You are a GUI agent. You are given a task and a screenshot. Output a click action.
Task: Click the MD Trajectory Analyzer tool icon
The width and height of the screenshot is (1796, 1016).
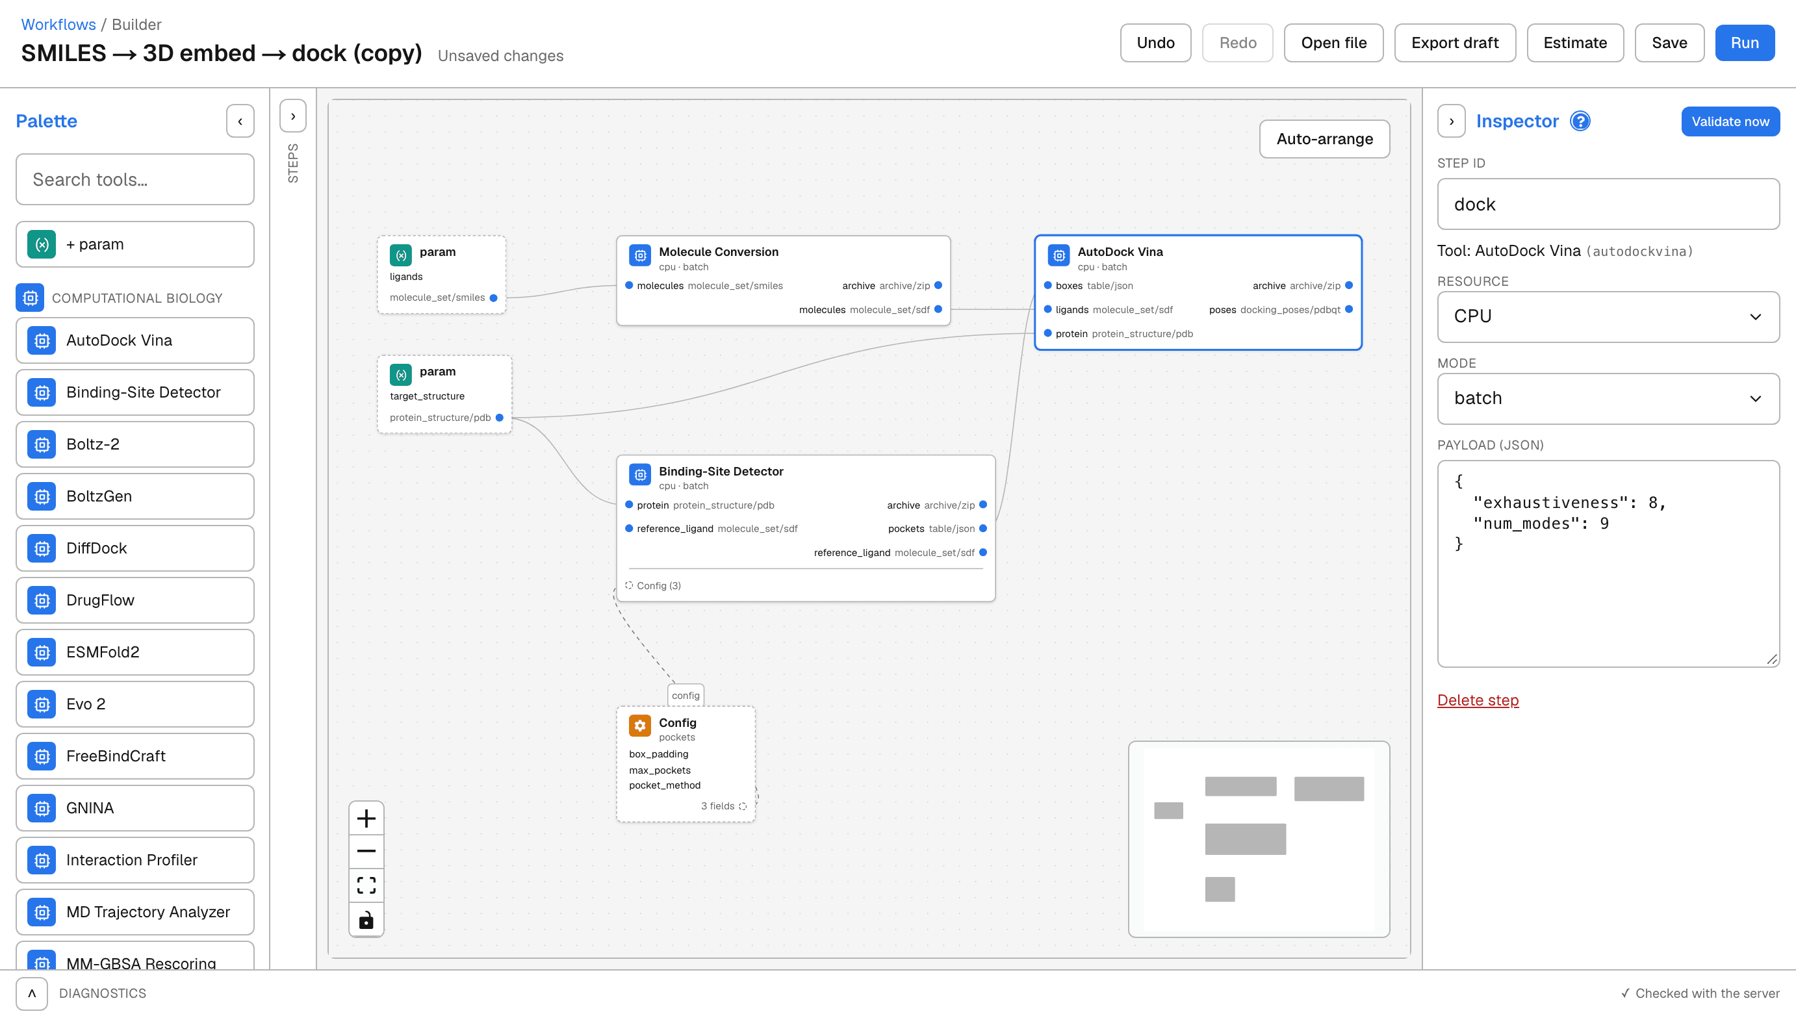pos(42,912)
